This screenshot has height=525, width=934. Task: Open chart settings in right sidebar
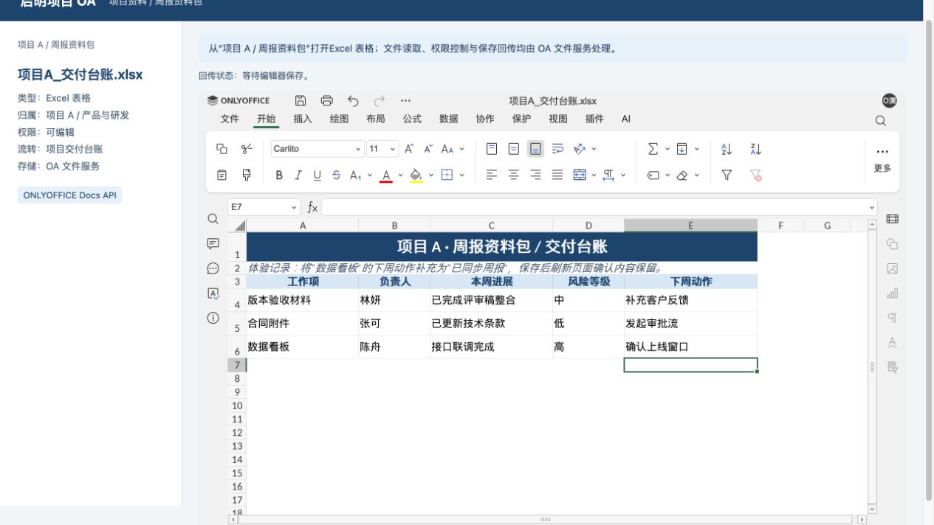tap(892, 293)
